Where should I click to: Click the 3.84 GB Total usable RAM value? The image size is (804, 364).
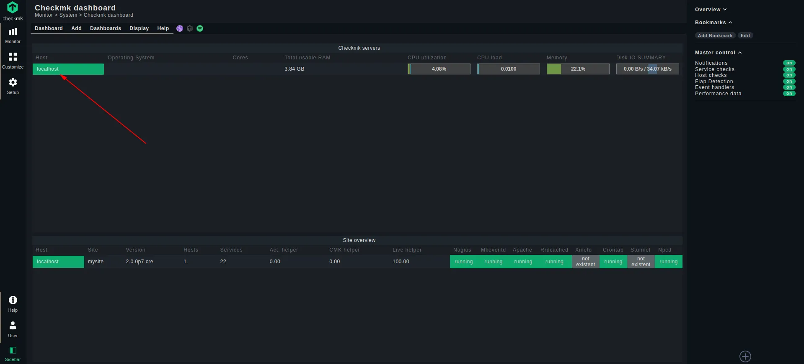point(295,69)
